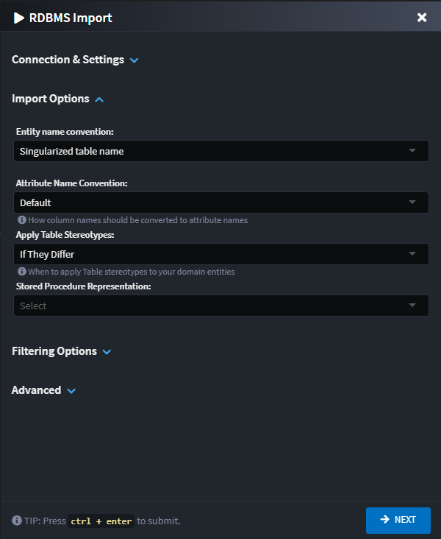Click the Connection & Settings section heading
This screenshot has width=441, height=539.
pyautogui.click(x=68, y=60)
